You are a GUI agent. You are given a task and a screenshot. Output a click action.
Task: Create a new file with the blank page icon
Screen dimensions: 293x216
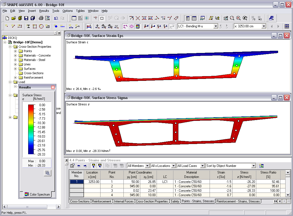click(7, 18)
